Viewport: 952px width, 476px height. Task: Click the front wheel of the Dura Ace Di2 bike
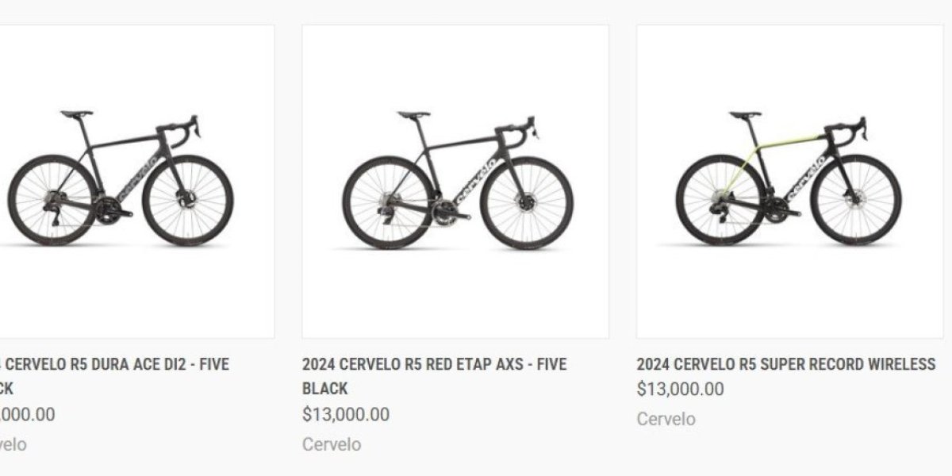click(x=188, y=201)
